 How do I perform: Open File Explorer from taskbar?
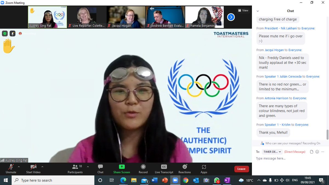pos(134,180)
